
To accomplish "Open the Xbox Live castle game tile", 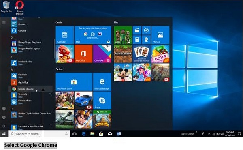I will coord(102,119).
